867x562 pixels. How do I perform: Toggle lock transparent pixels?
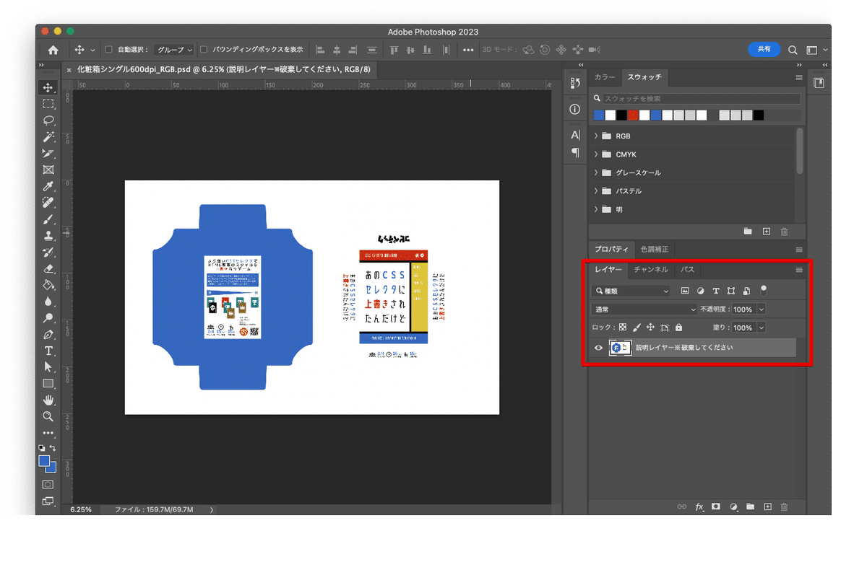[x=623, y=328]
